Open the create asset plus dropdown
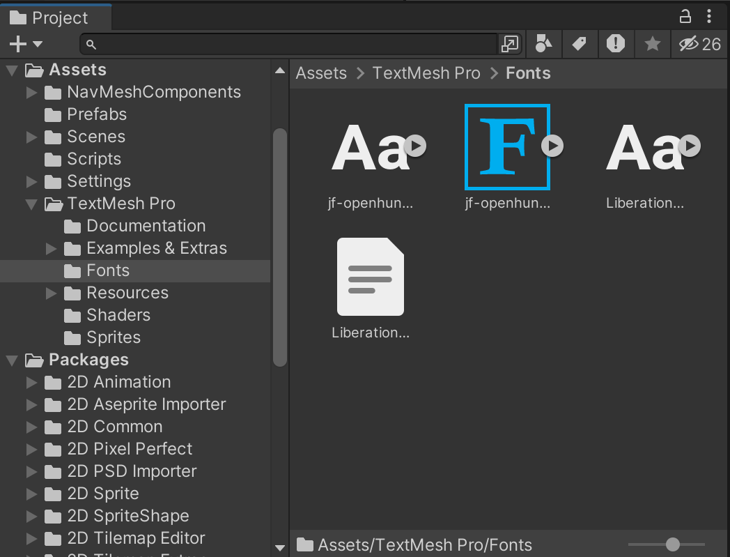This screenshot has height=557, width=730. pos(26,45)
